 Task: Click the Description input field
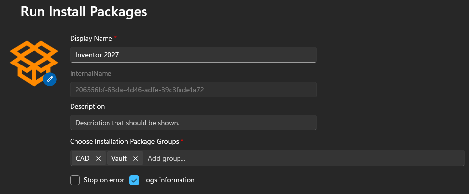pos(193,123)
